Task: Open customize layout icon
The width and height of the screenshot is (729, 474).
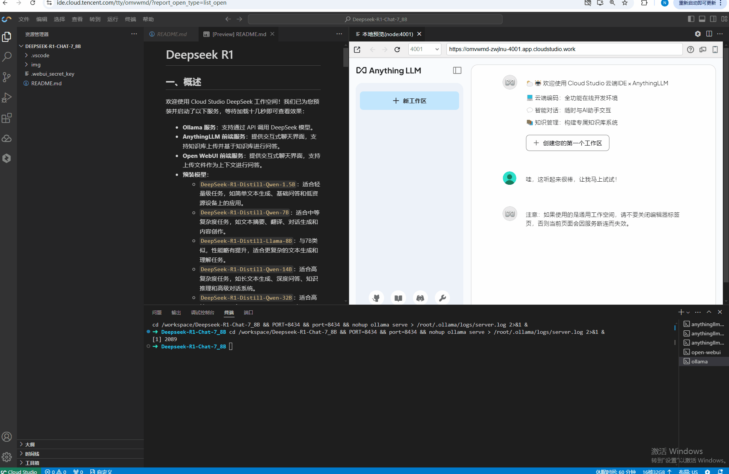Action: click(724, 19)
